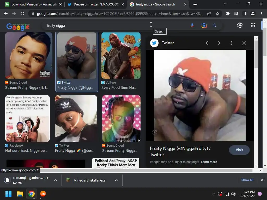Open Google quick settings gear
This screenshot has width=267, height=200.
coord(240,25)
